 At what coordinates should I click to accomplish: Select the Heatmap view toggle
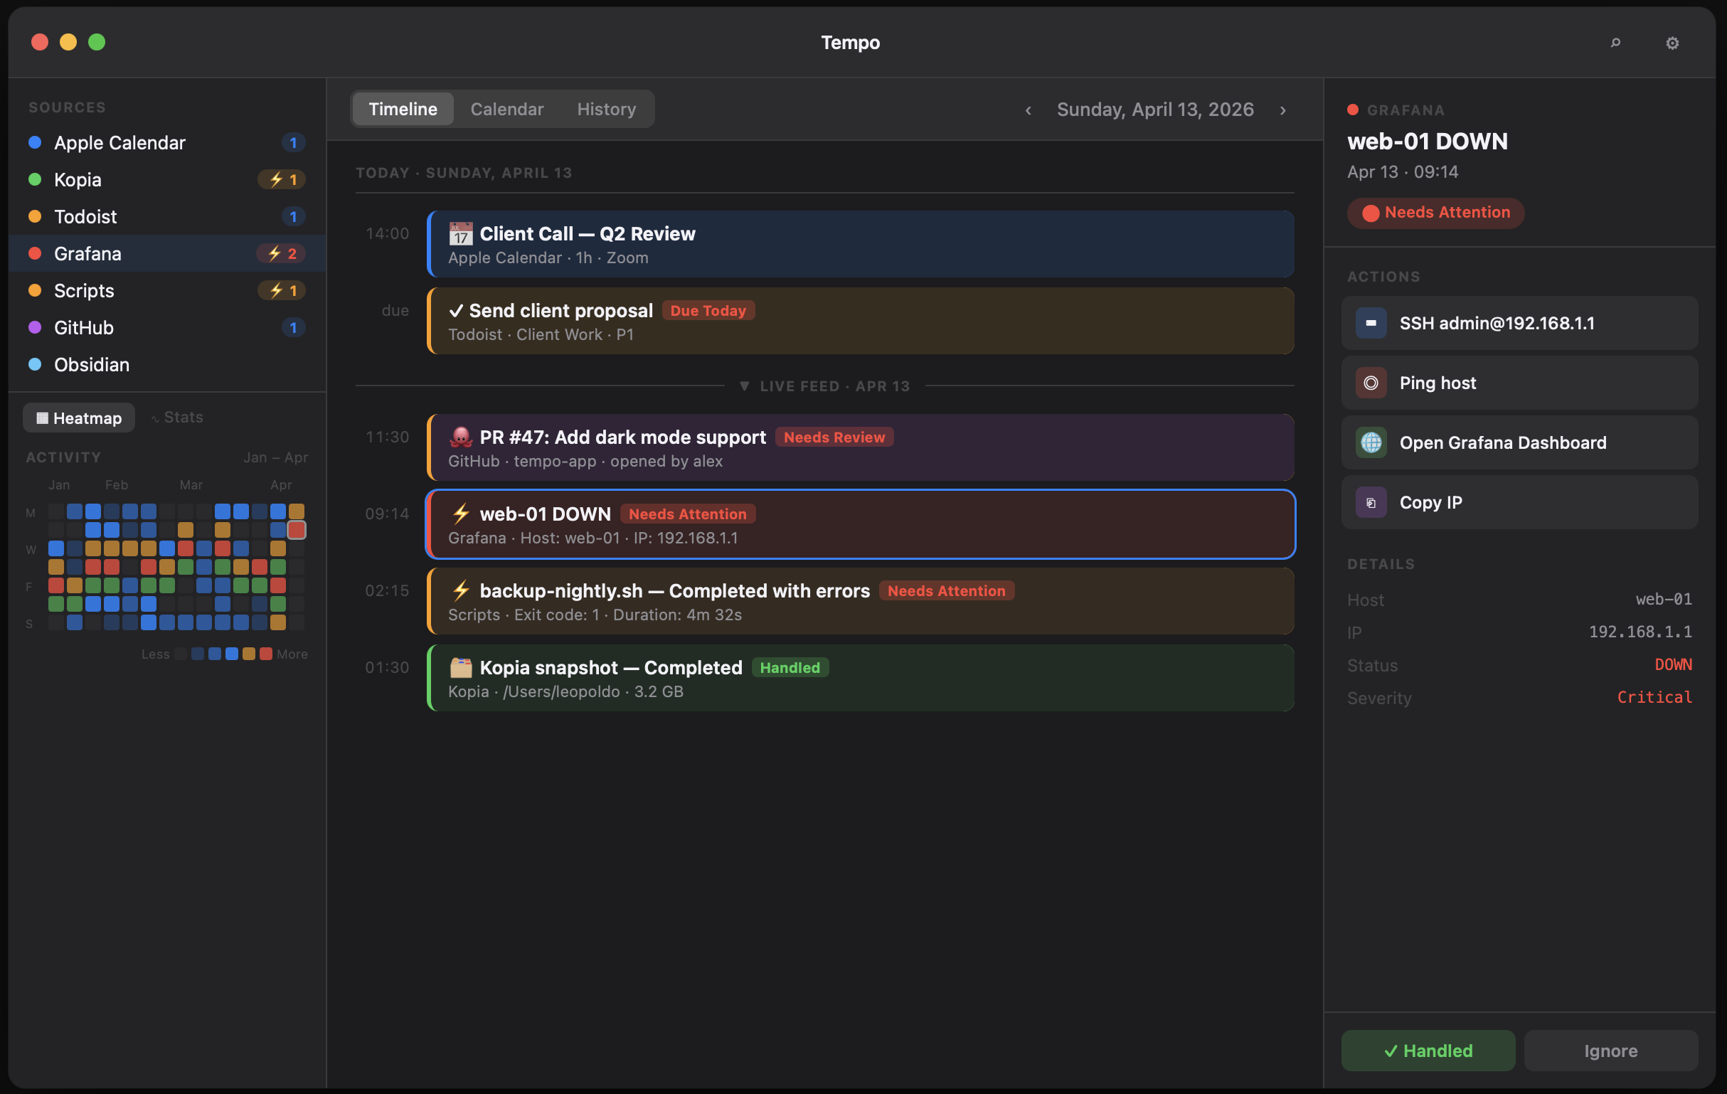(x=79, y=418)
